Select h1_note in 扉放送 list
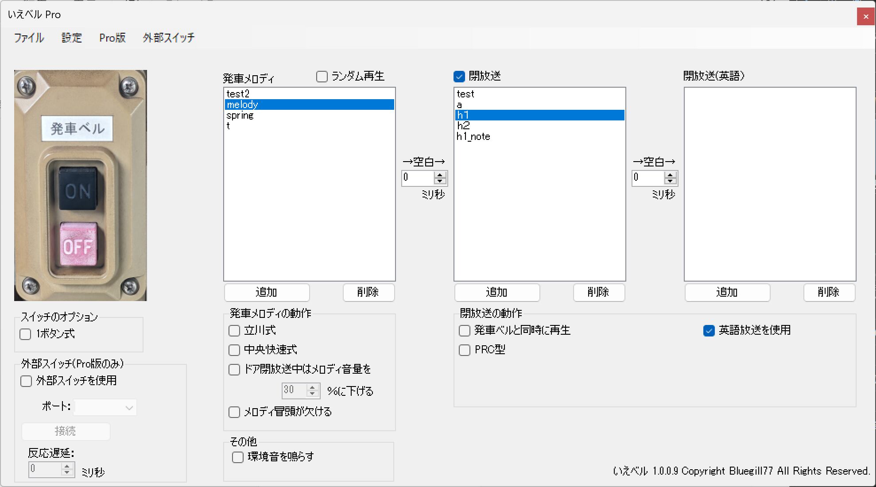The height and width of the screenshot is (487, 876). pos(473,137)
